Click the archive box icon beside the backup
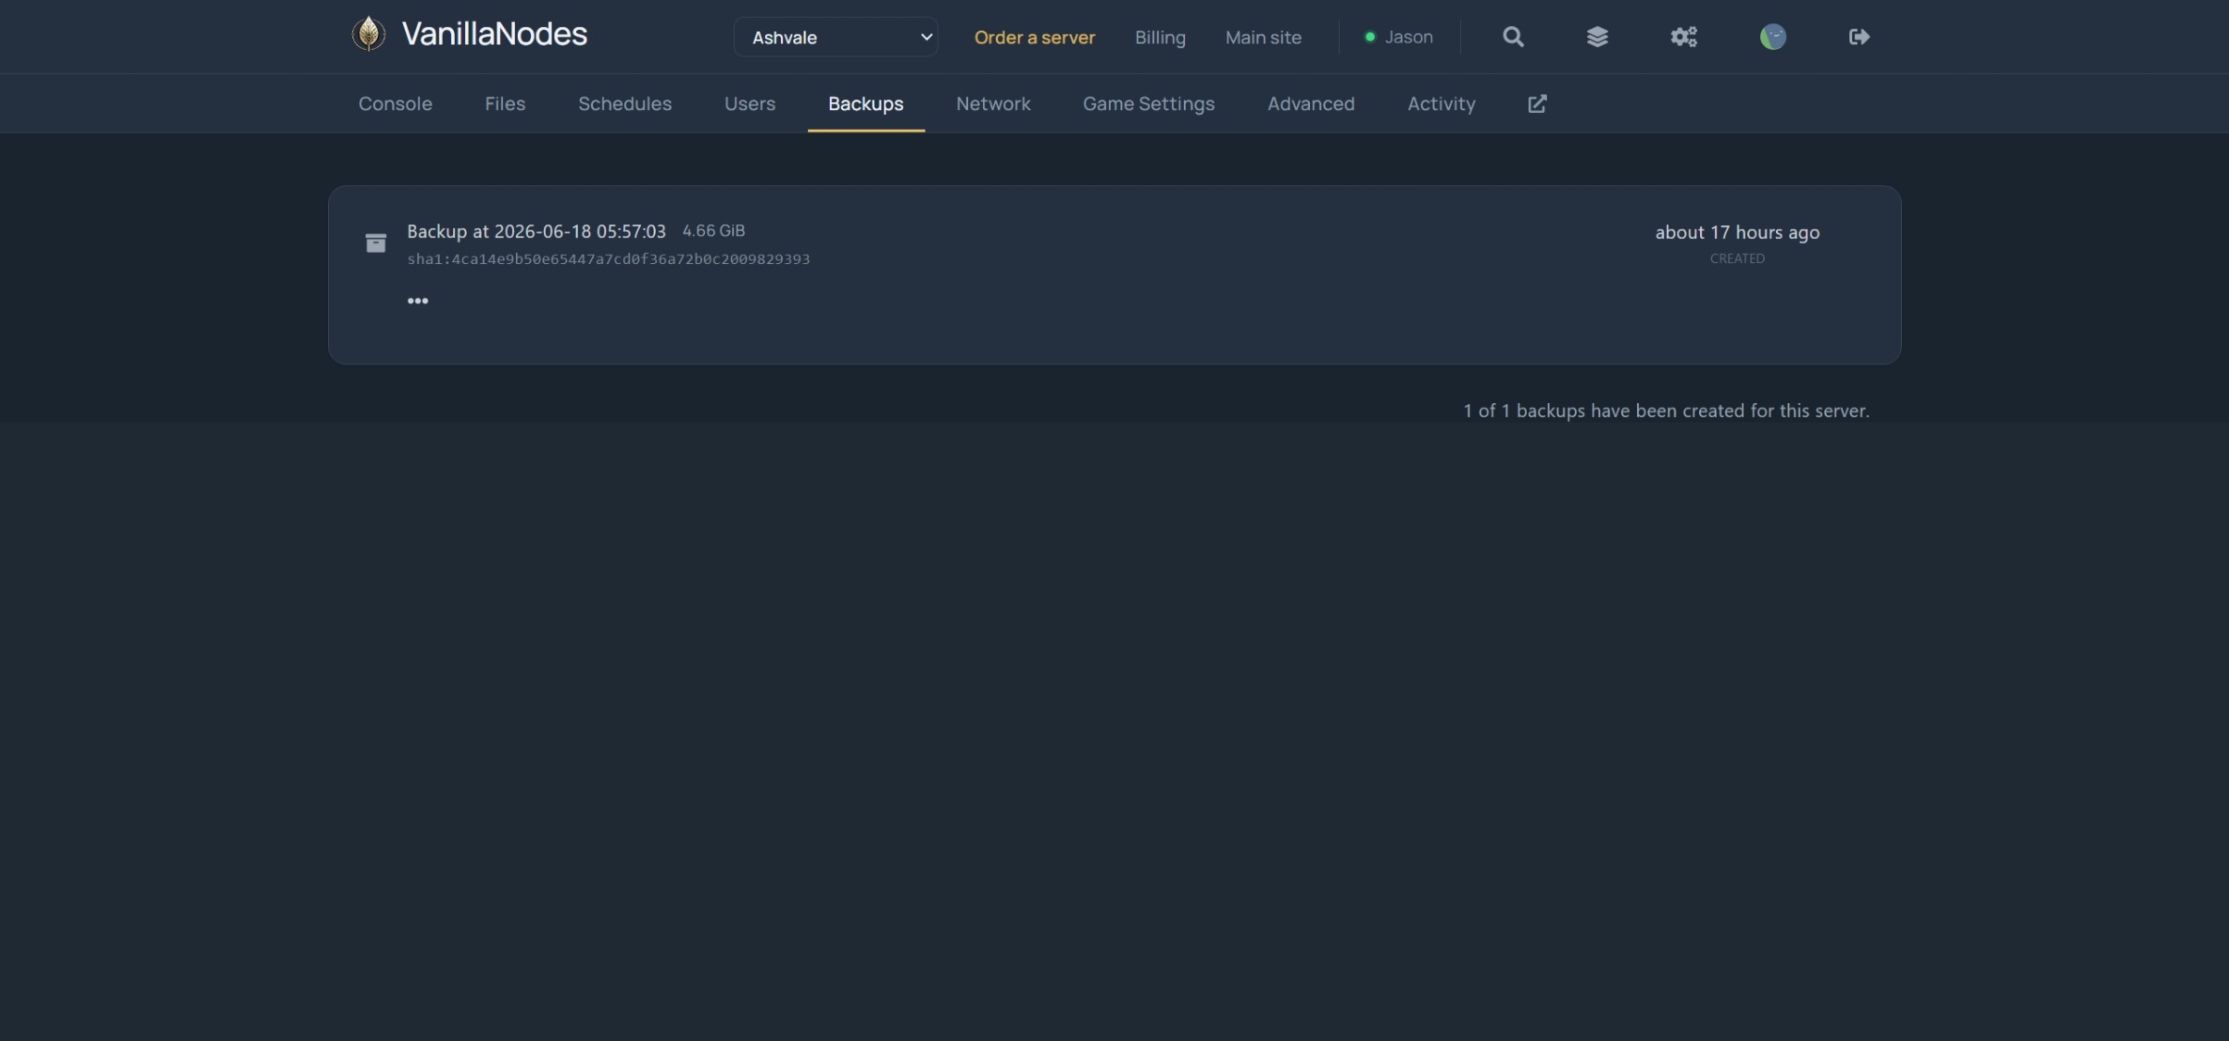The height and width of the screenshot is (1041, 2229). coord(376,243)
